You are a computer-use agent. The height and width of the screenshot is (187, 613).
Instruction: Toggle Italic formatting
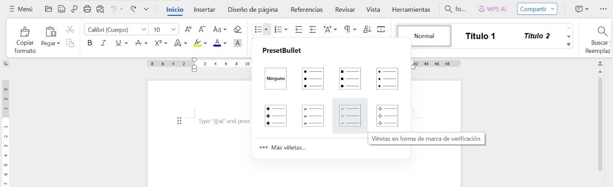click(x=103, y=43)
